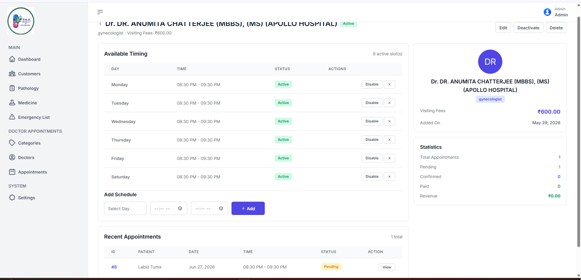Click the Delete doctor button
The height and width of the screenshot is (280, 581).
coord(556,28)
